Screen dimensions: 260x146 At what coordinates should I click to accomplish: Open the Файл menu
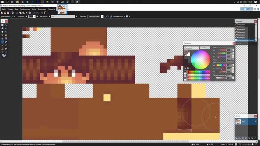(4, 9)
